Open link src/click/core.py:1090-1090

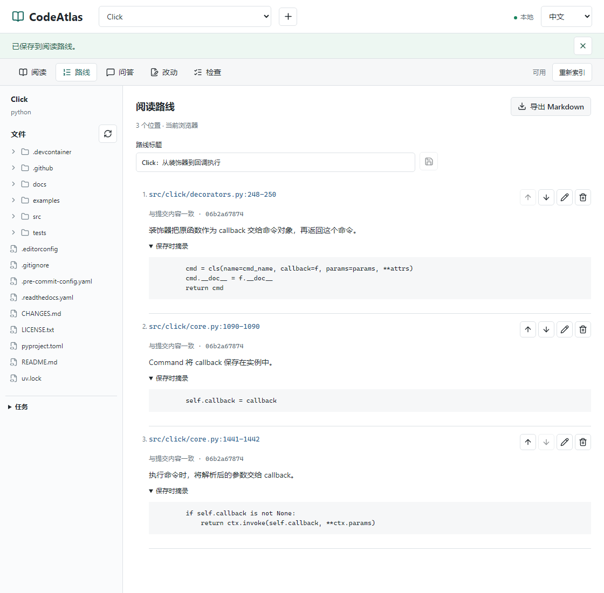tap(204, 327)
